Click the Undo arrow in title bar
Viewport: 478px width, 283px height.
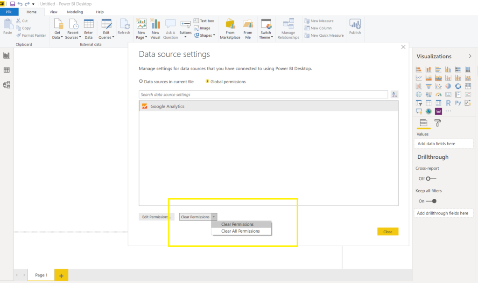[20, 4]
